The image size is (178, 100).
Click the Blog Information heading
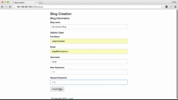(x=60, y=18)
